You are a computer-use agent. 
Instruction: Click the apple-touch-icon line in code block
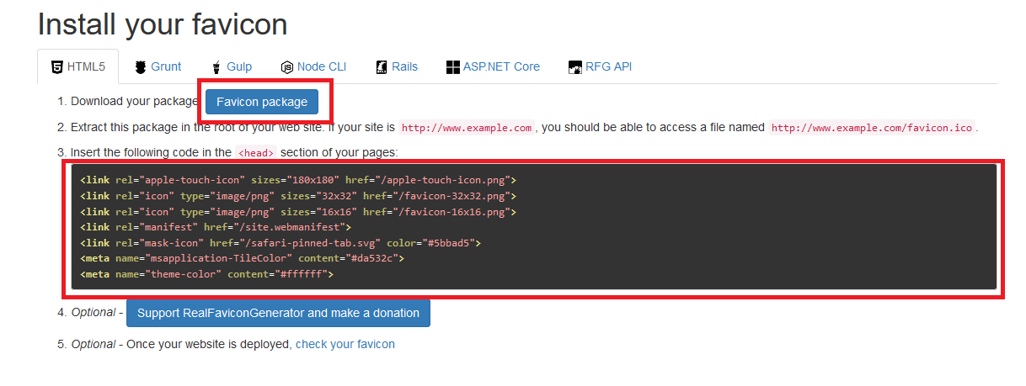(x=297, y=180)
